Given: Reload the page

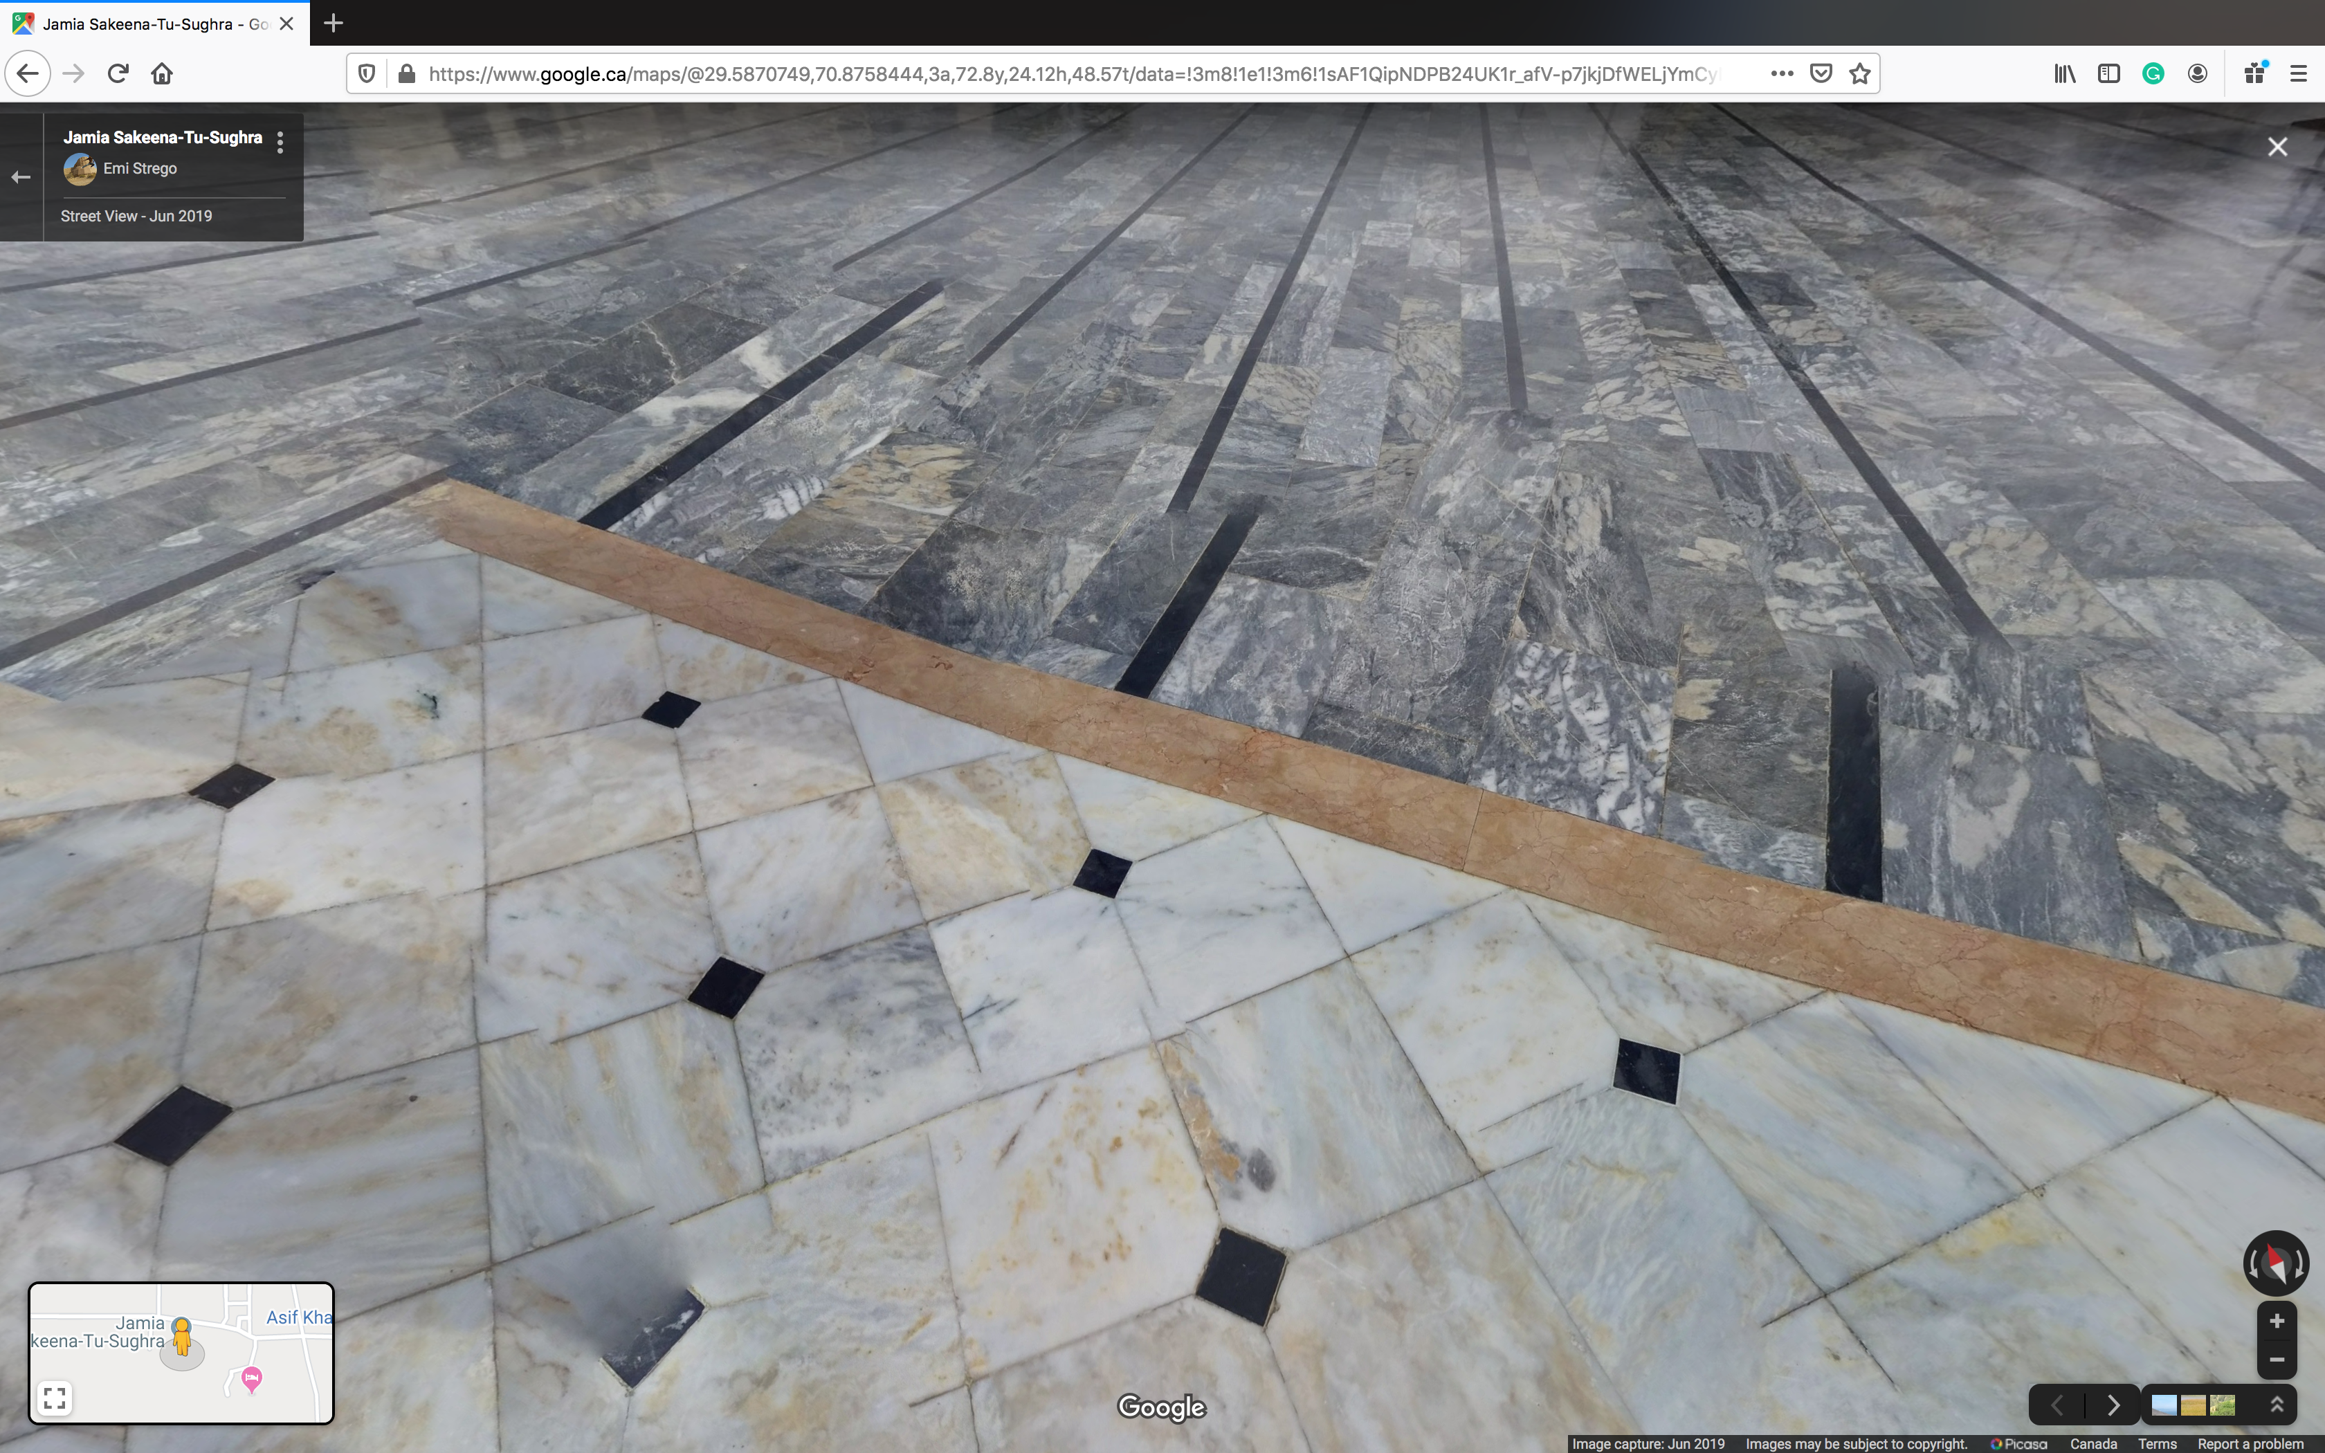Looking at the screenshot, I should pos(117,74).
